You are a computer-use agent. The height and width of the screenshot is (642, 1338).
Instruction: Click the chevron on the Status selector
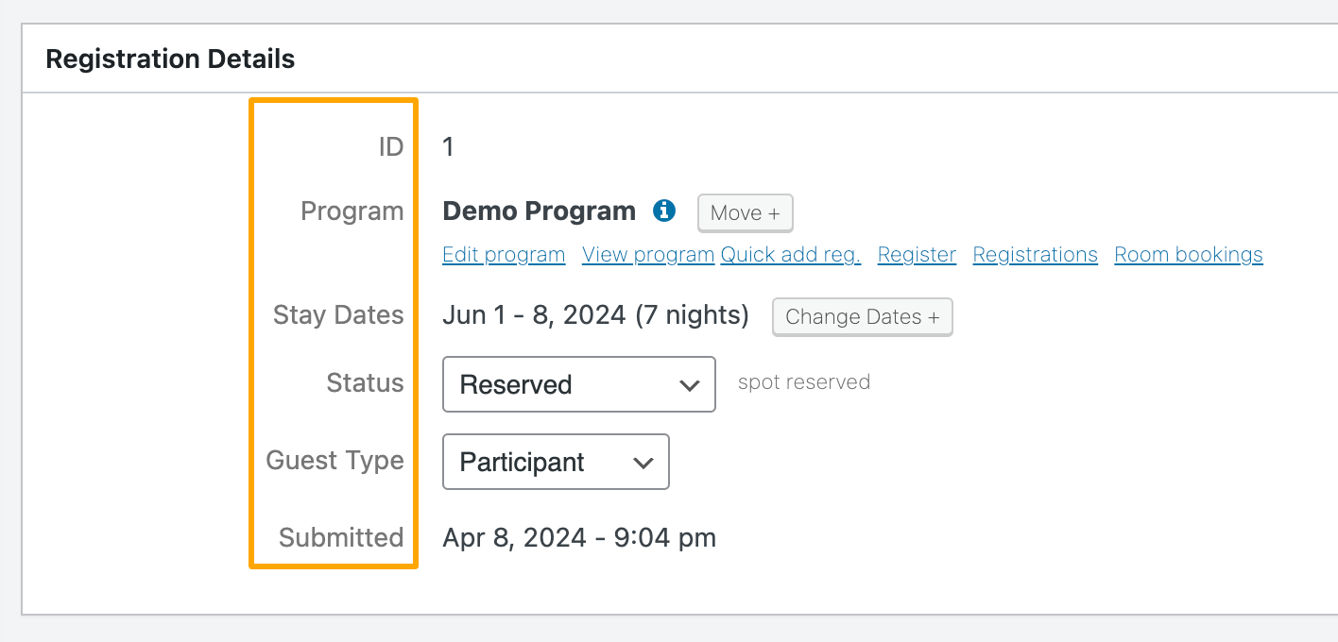(x=689, y=384)
